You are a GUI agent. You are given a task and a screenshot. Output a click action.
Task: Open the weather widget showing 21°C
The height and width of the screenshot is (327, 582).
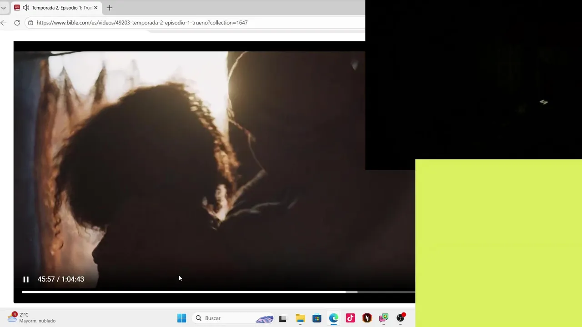[x=31, y=317]
